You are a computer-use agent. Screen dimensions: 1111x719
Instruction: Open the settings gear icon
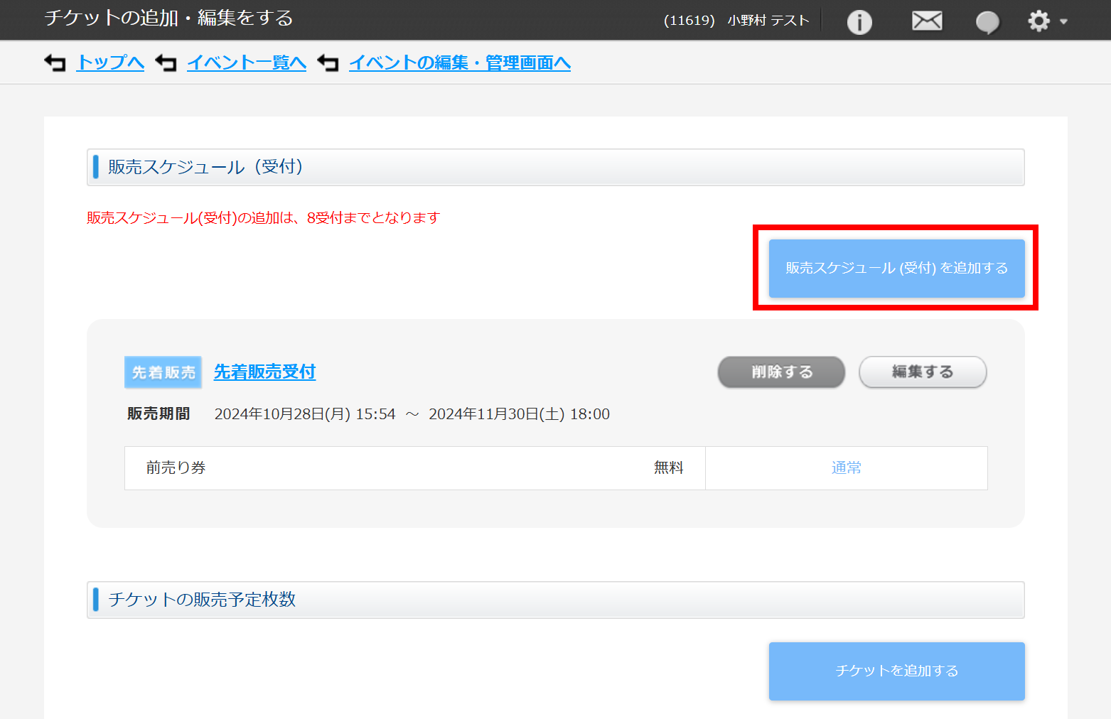(1038, 21)
